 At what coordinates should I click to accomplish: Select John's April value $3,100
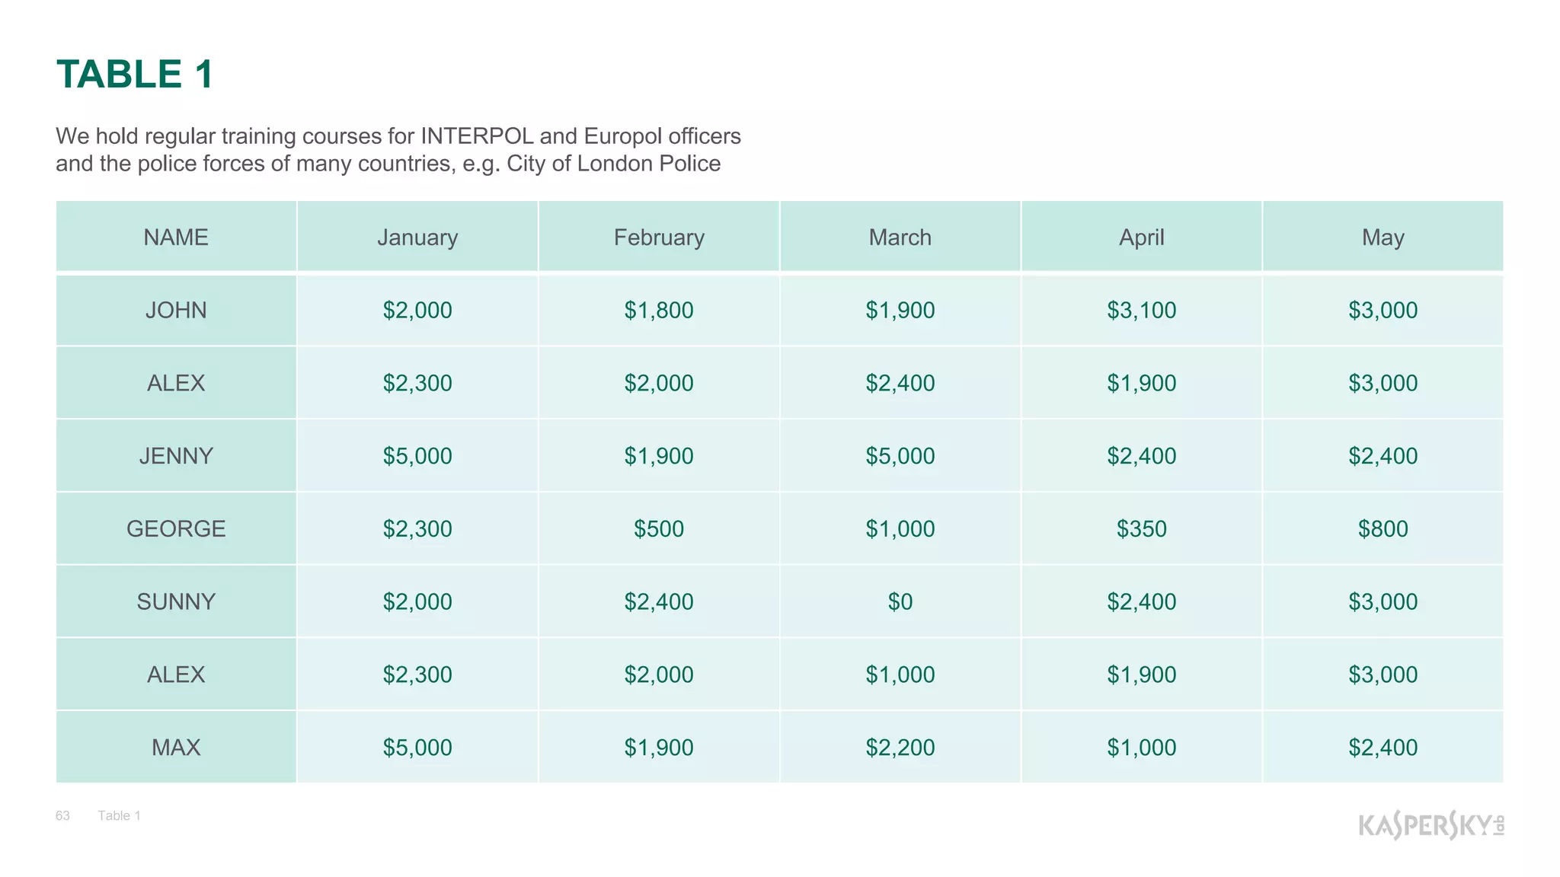point(1142,310)
